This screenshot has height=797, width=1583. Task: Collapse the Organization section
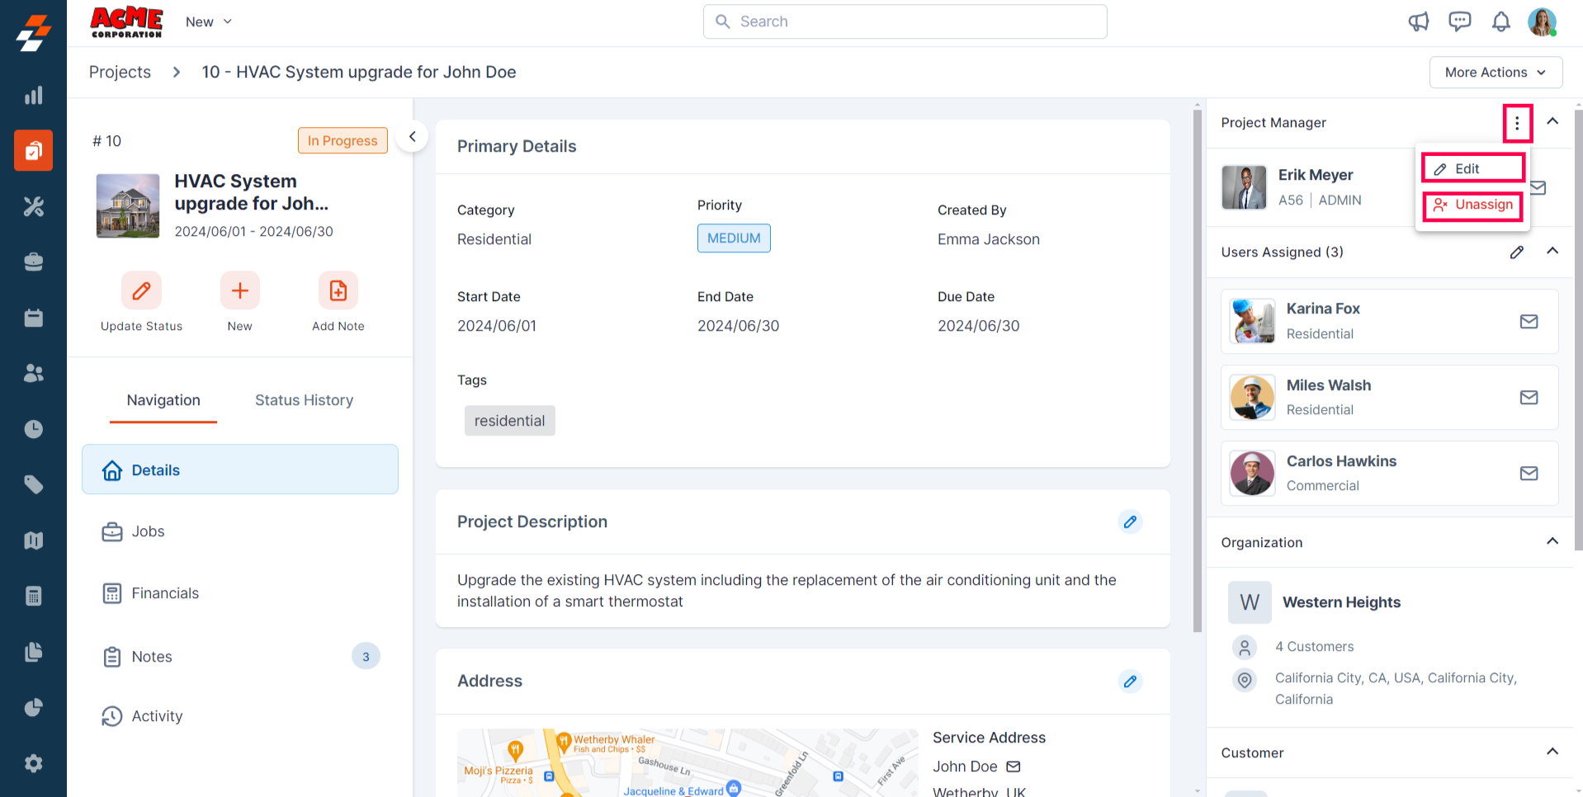[1552, 541]
